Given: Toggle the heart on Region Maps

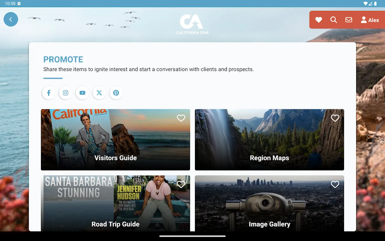Looking at the screenshot, I should (335, 118).
